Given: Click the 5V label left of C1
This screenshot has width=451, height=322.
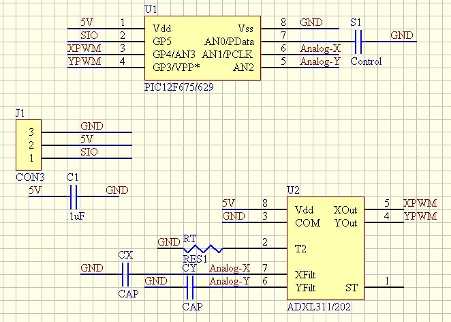Looking at the screenshot, I should [x=35, y=190].
